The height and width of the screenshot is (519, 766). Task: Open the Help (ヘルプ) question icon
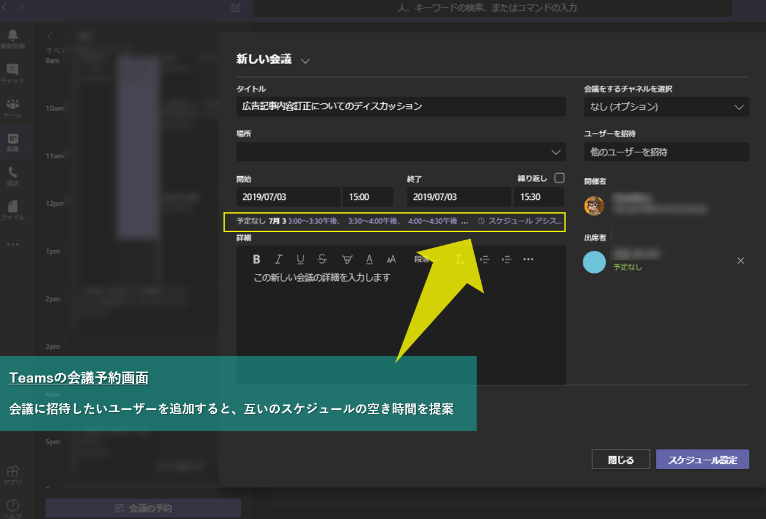[x=12, y=509]
